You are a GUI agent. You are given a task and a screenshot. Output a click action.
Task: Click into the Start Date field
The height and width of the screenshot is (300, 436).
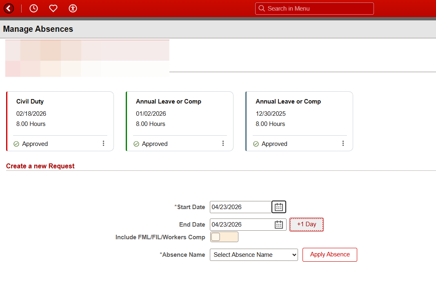pos(240,207)
